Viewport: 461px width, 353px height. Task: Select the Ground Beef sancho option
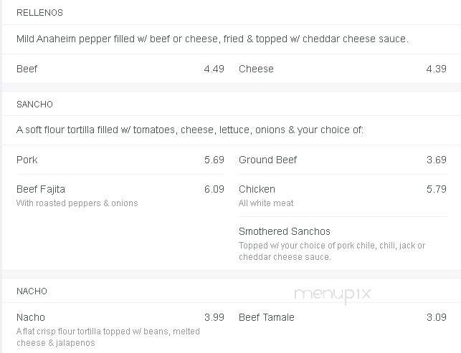267,160
